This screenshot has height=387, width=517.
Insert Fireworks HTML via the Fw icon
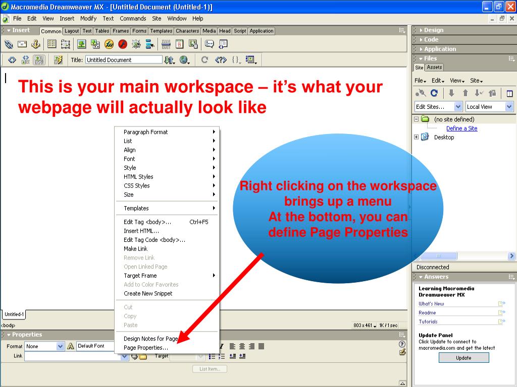109,44
